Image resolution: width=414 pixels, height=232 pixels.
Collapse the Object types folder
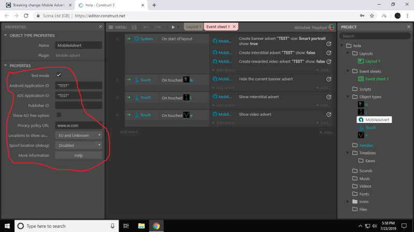[348, 97]
